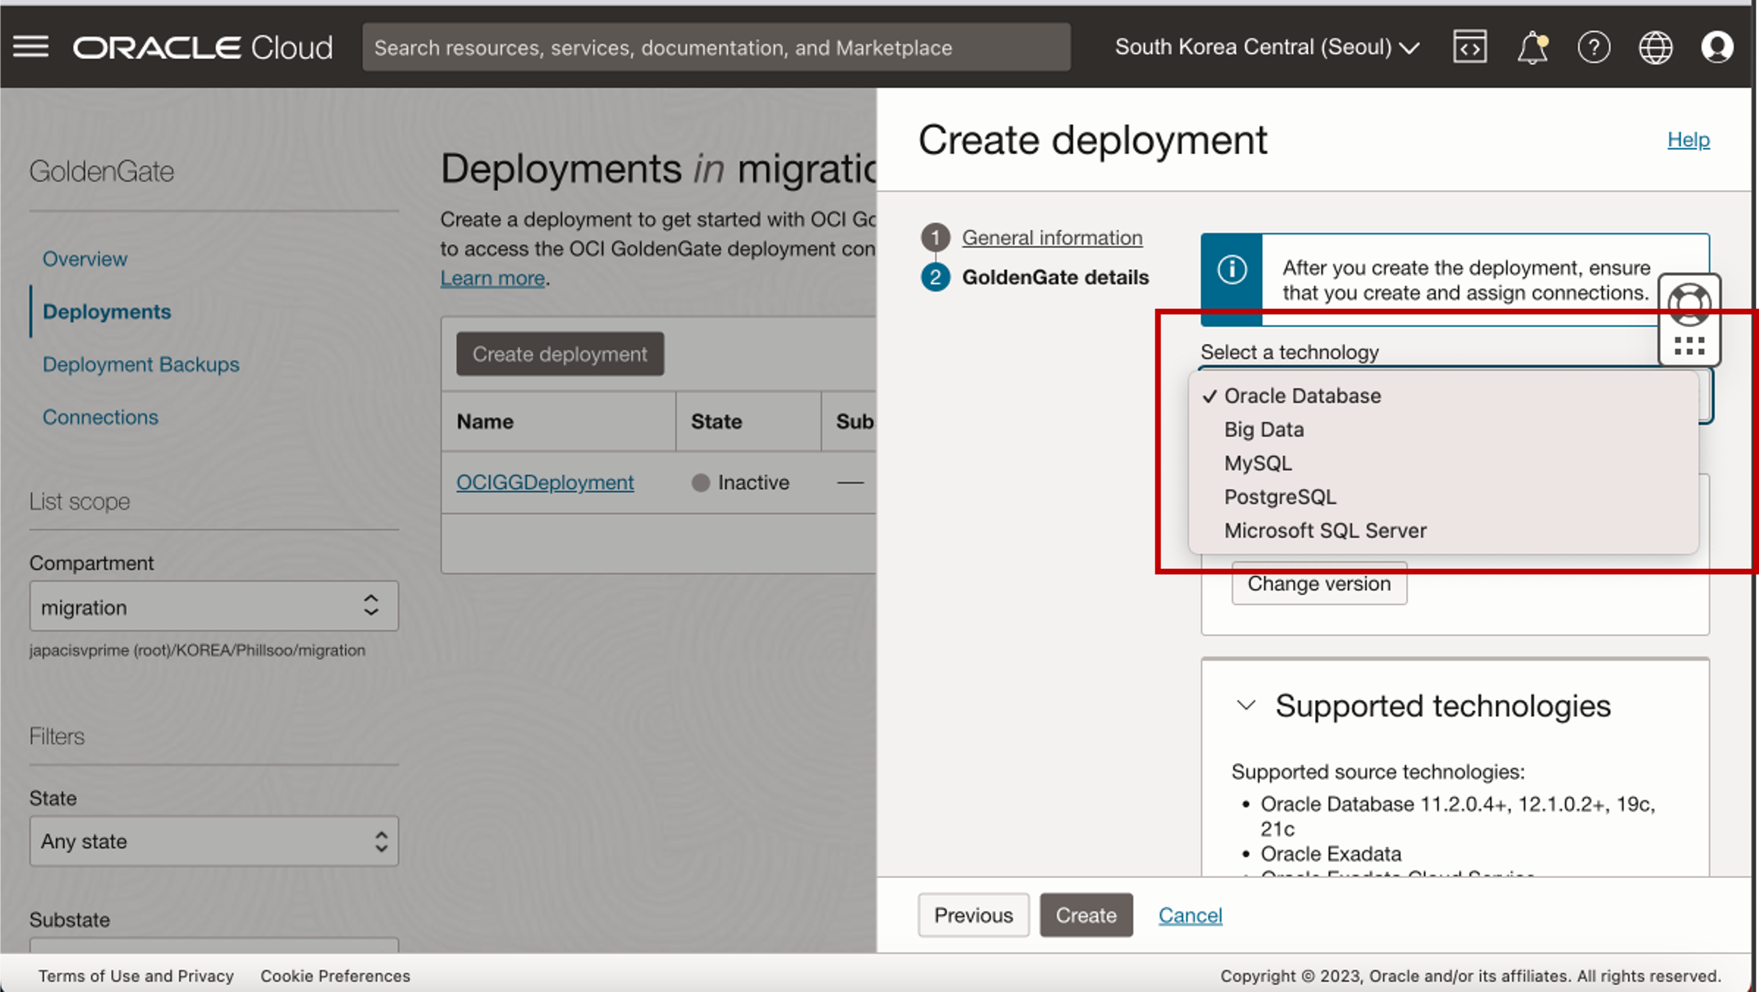This screenshot has width=1759, height=992.
Task: Open the Compartment migration dropdown
Action: tap(214, 606)
